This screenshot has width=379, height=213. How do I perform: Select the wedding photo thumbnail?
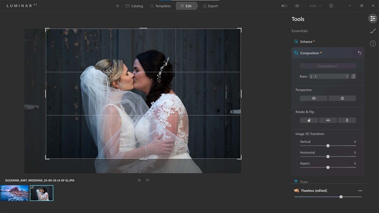42,193
